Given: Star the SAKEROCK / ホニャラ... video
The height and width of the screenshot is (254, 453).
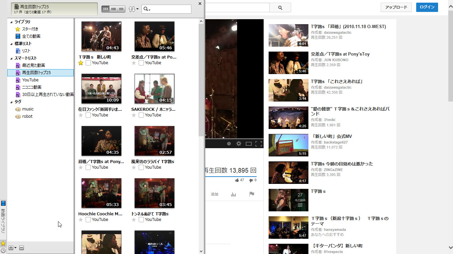Looking at the screenshot, I should coord(134,115).
